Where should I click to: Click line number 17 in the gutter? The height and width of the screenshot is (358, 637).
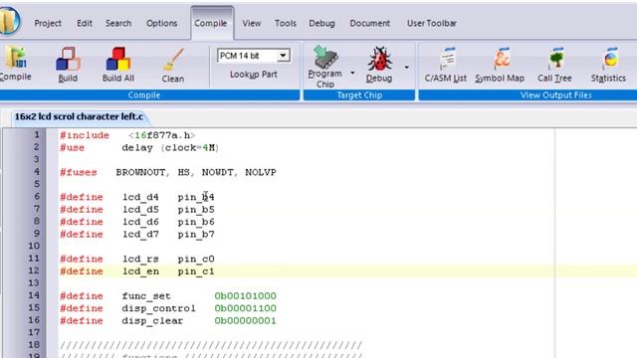(x=34, y=332)
